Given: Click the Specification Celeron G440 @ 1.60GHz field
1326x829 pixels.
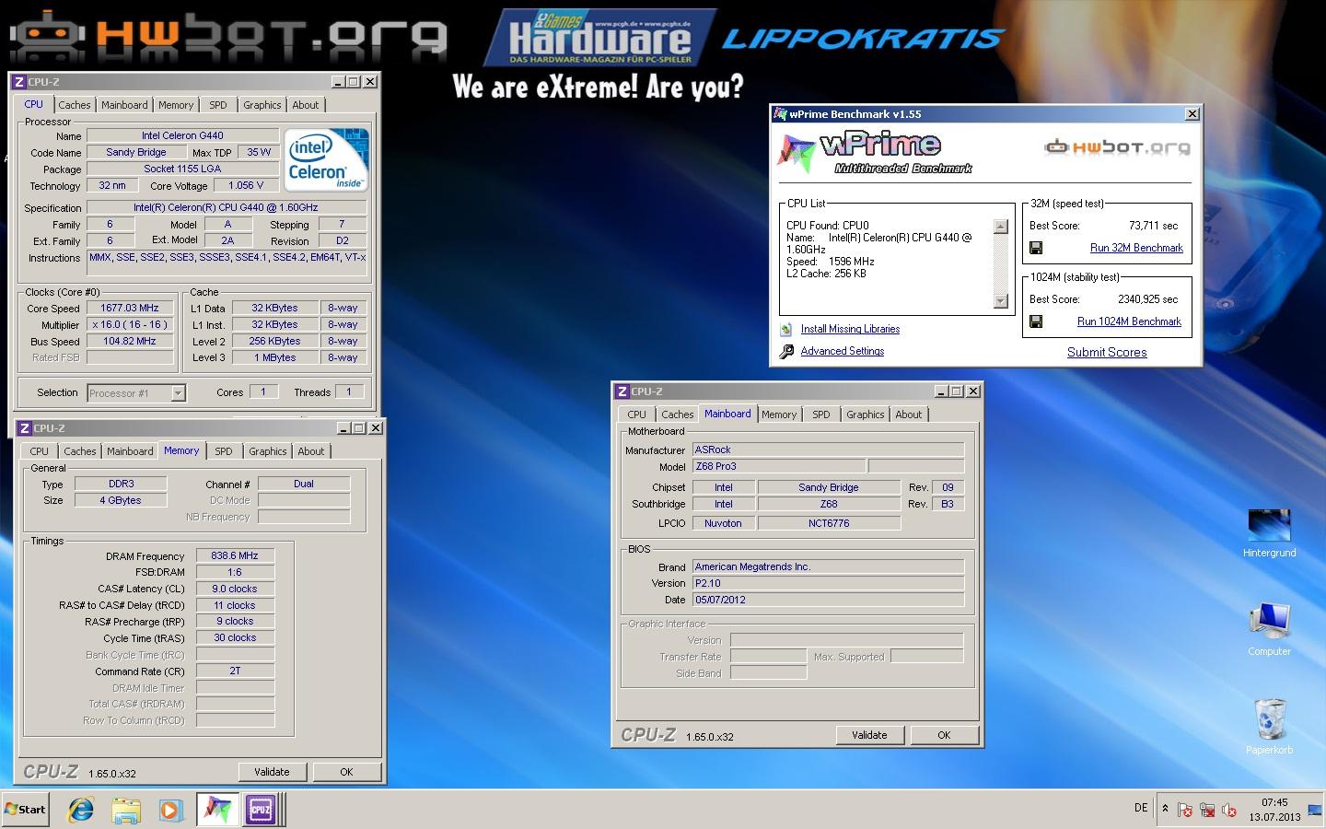Looking at the screenshot, I should point(226,207).
